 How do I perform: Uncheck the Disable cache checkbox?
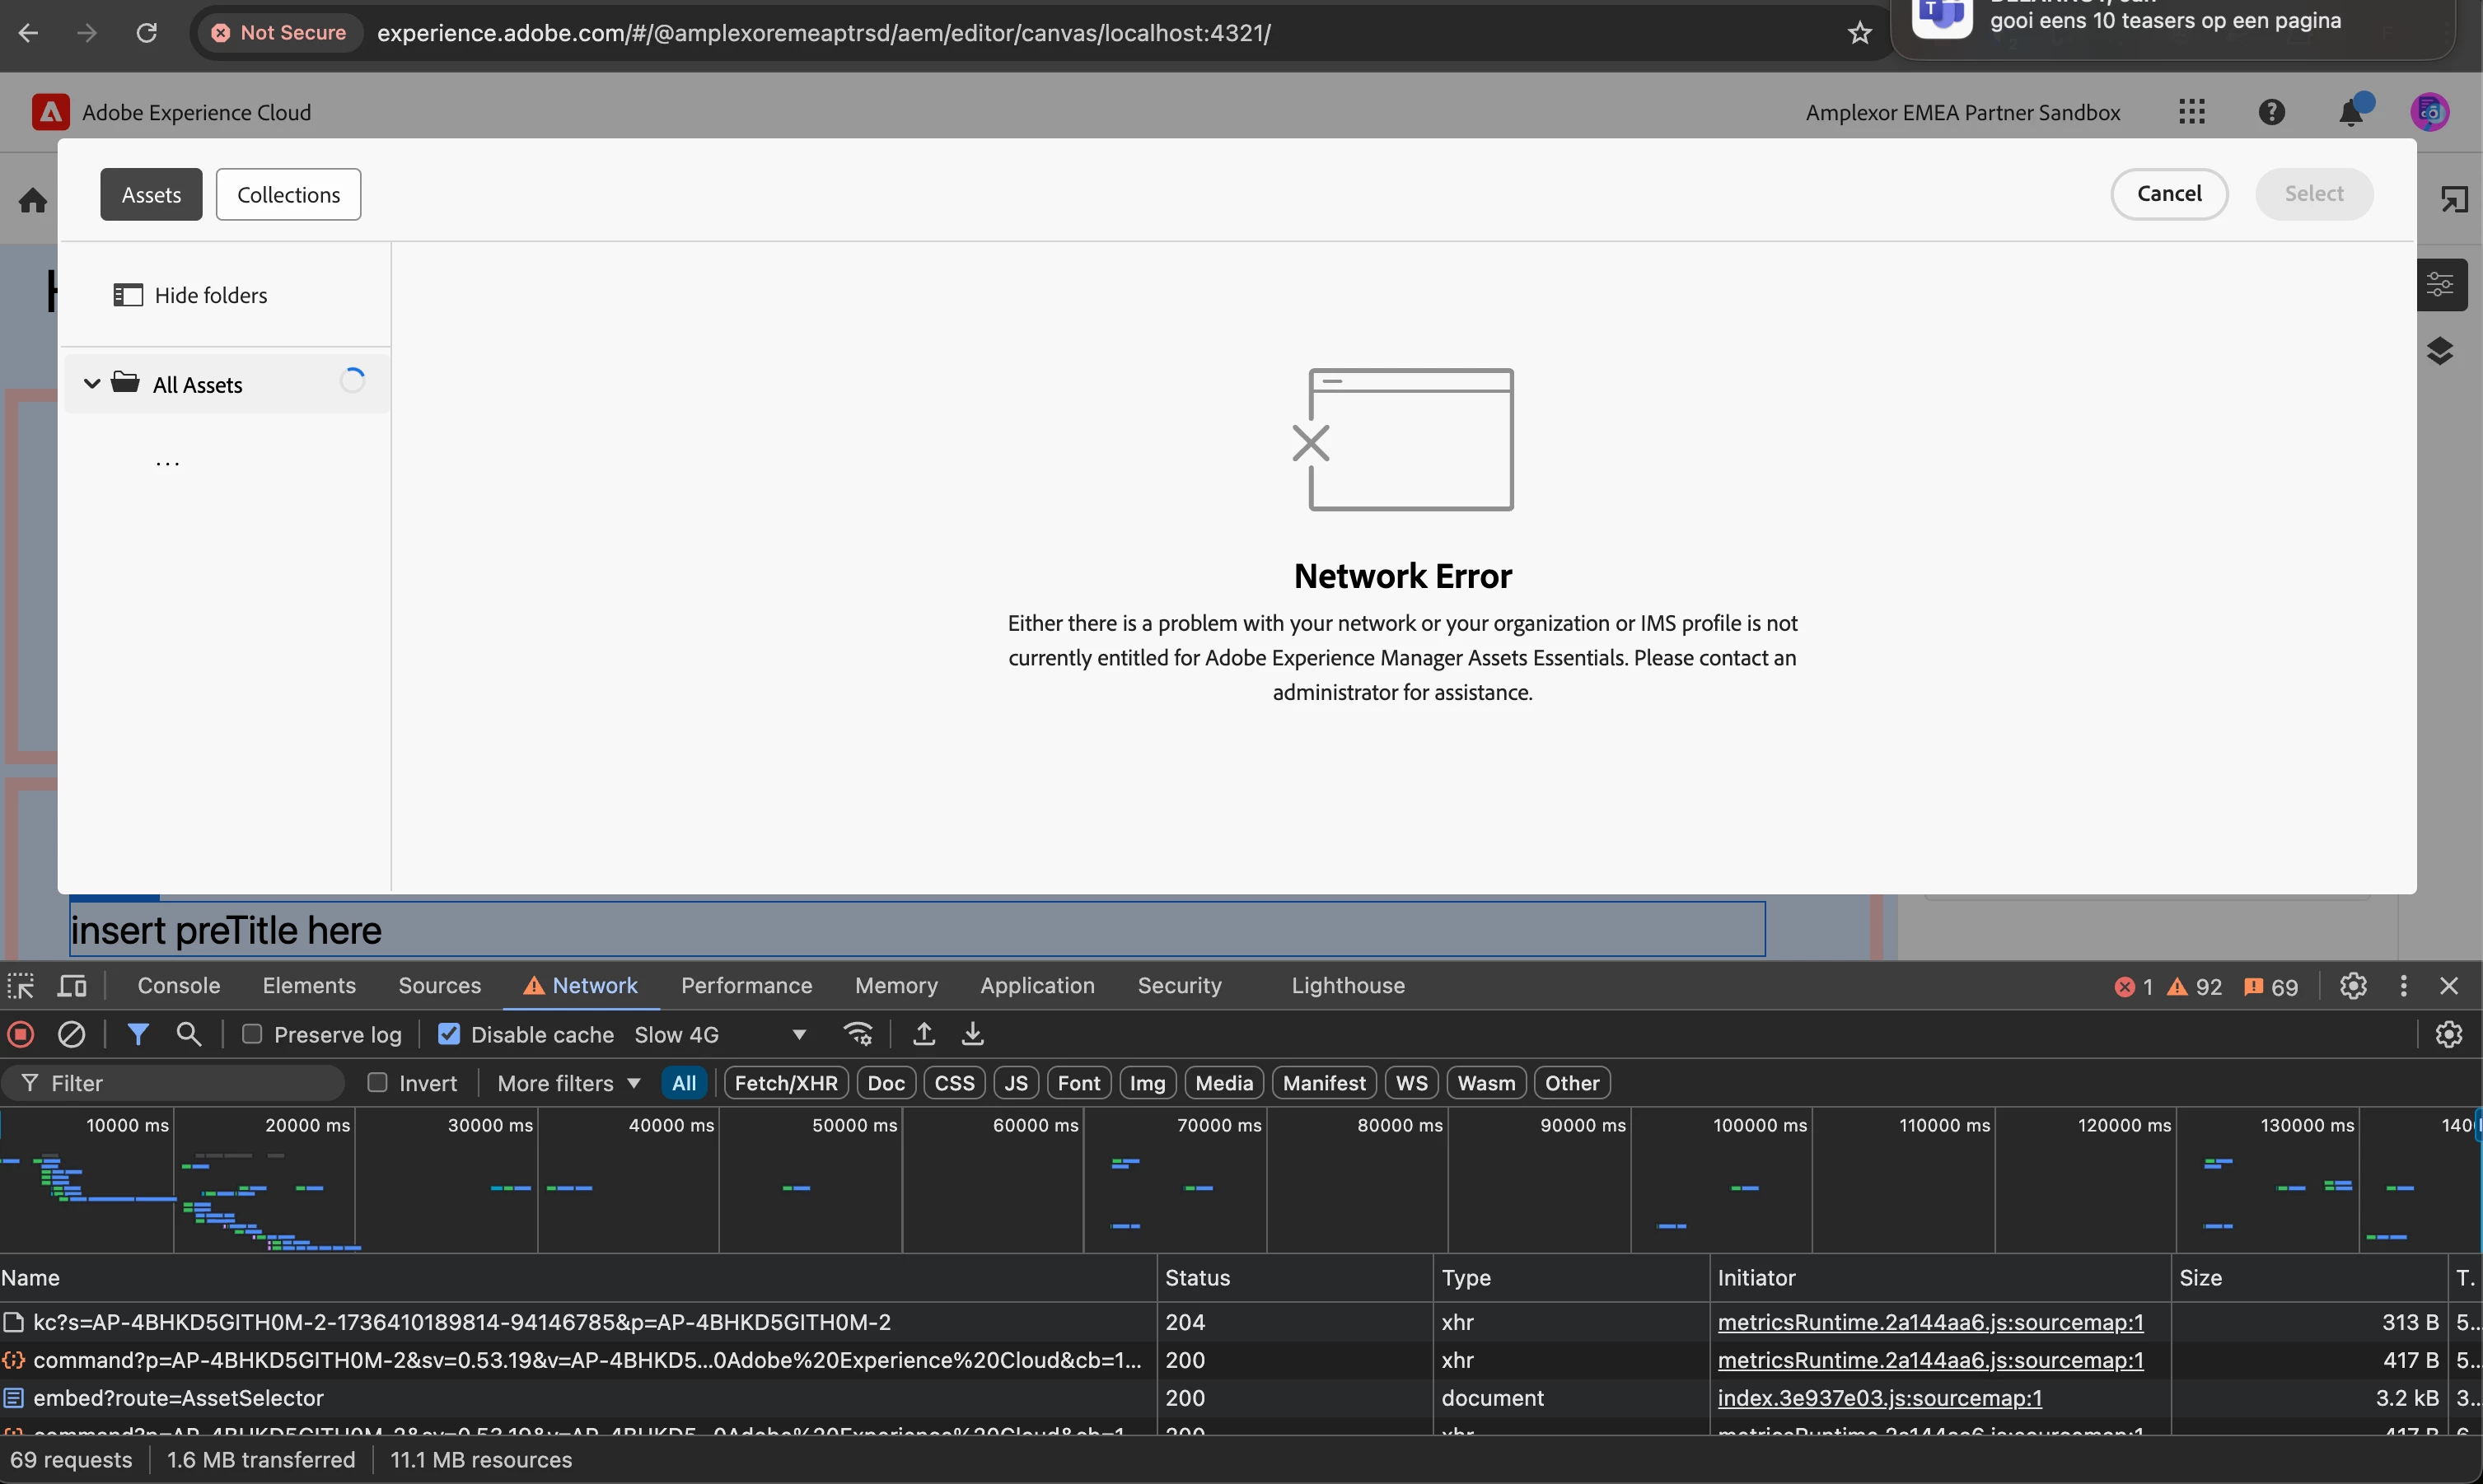pyautogui.click(x=449, y=1034)
